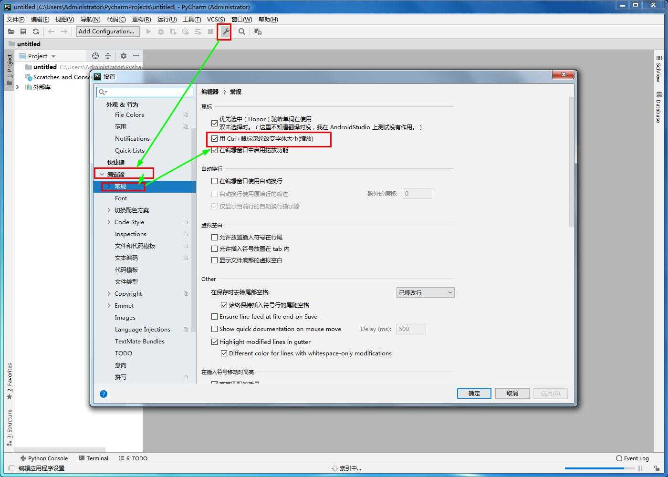Expand the 切换配色方案 tree node
Image resolution: width=668 pixels, height=477 pixels.
109,210
